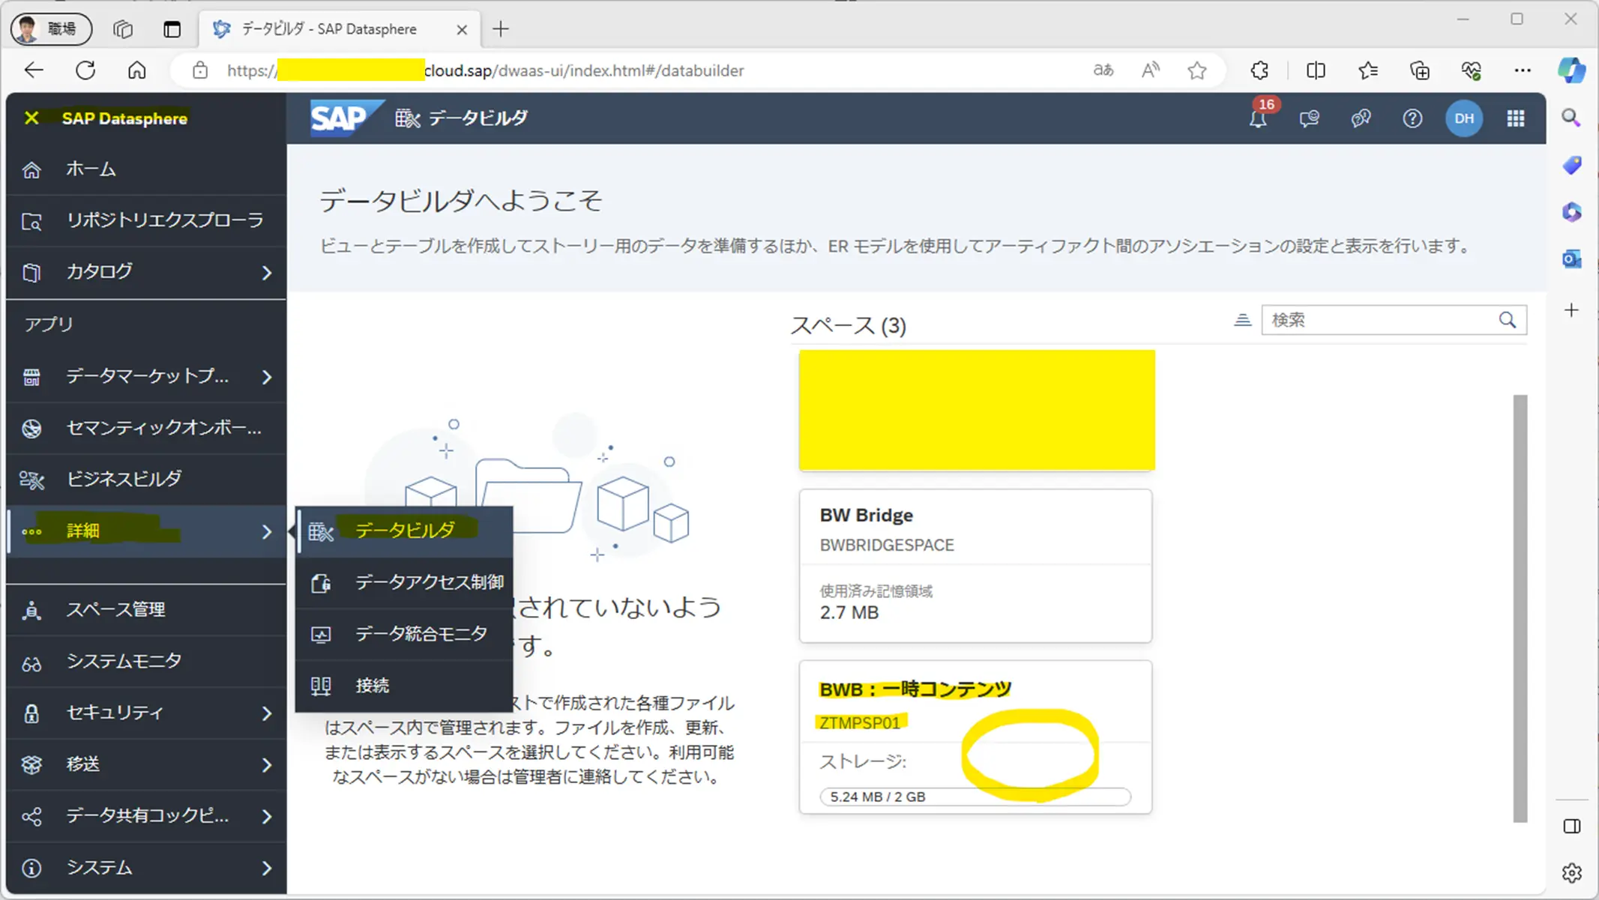
Task: Open the Copilot icon in browser
Action: coord(1571,70)
